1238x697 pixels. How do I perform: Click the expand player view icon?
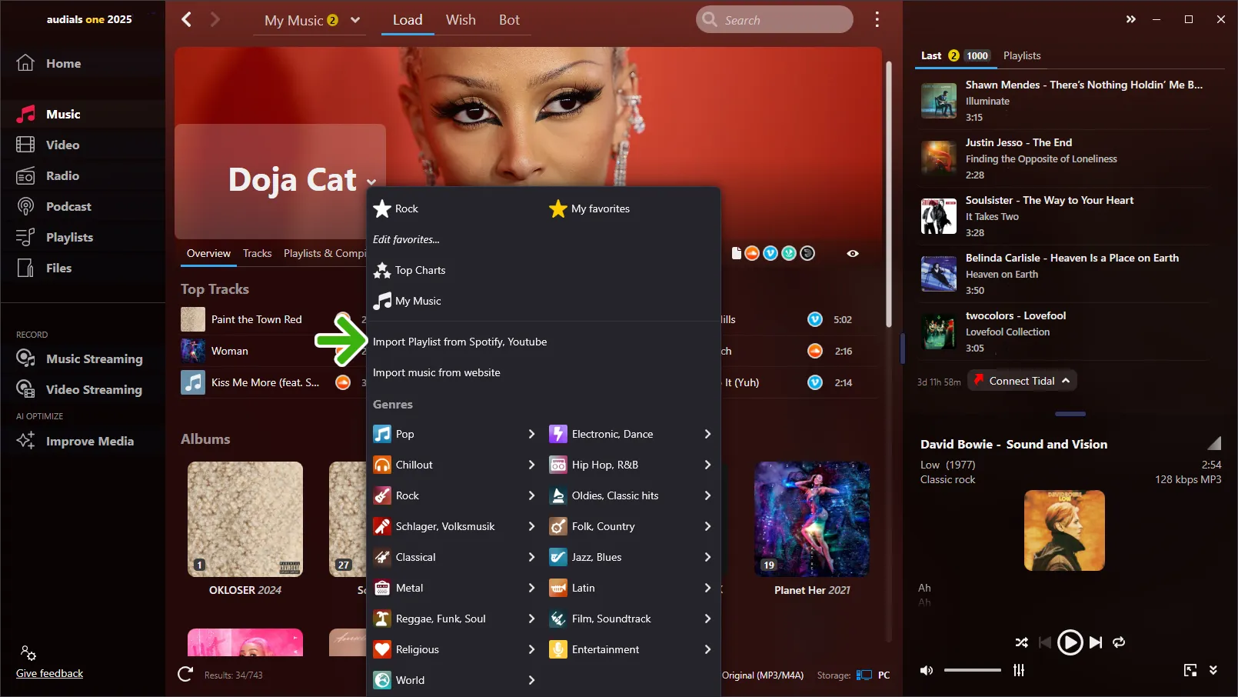point(1190,670)
